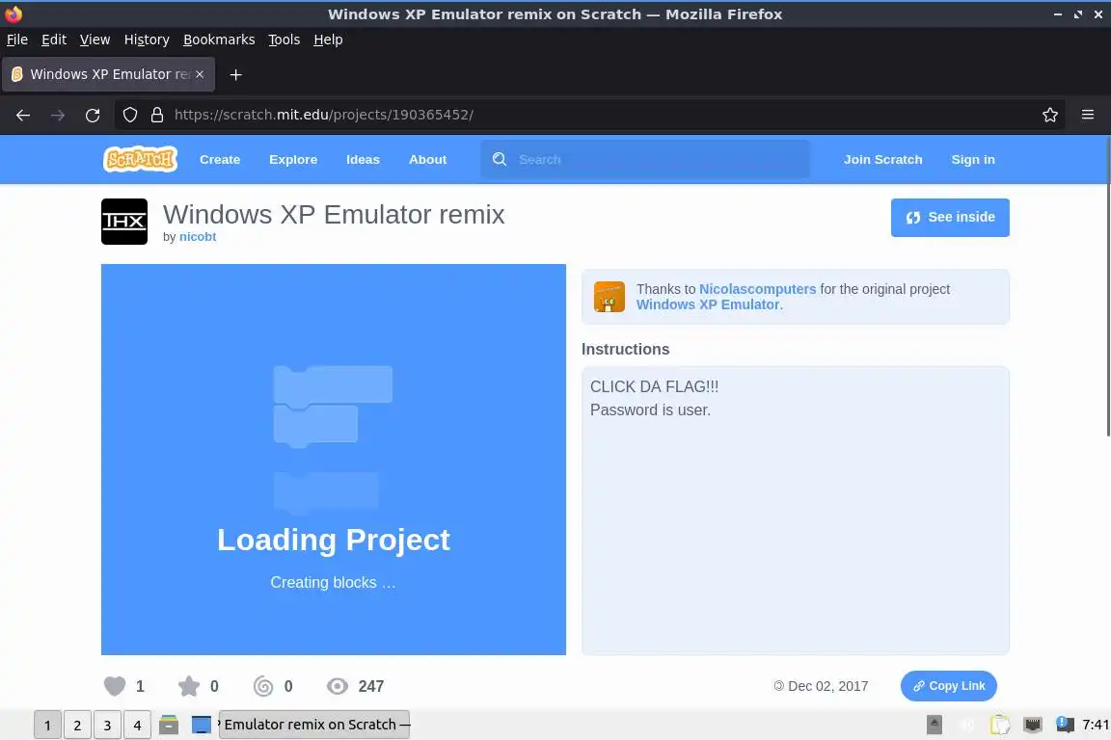The width and height of the screenshot is (1111, 740).
Task: Open the file manager taskbar icon
Action: coord(169,725)
